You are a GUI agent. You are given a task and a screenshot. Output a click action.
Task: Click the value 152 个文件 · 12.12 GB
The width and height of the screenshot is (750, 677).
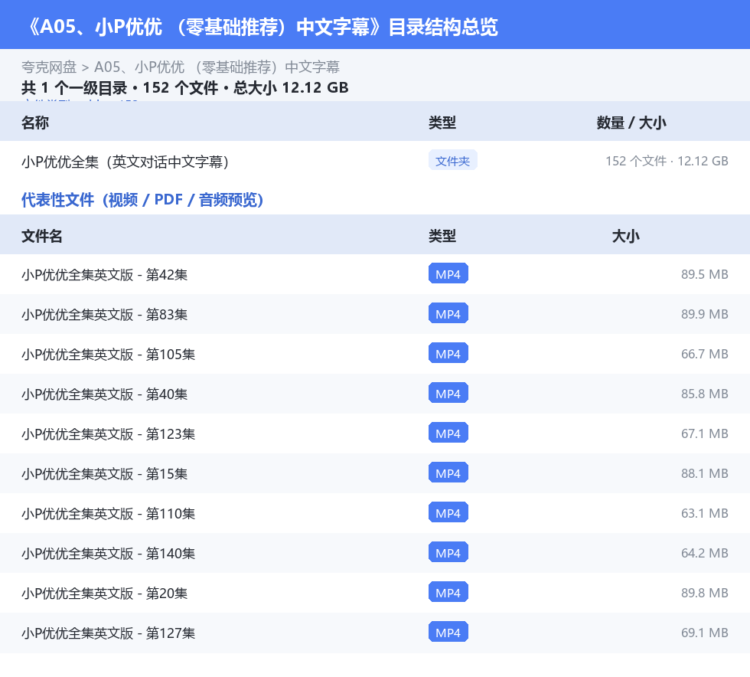667,161
